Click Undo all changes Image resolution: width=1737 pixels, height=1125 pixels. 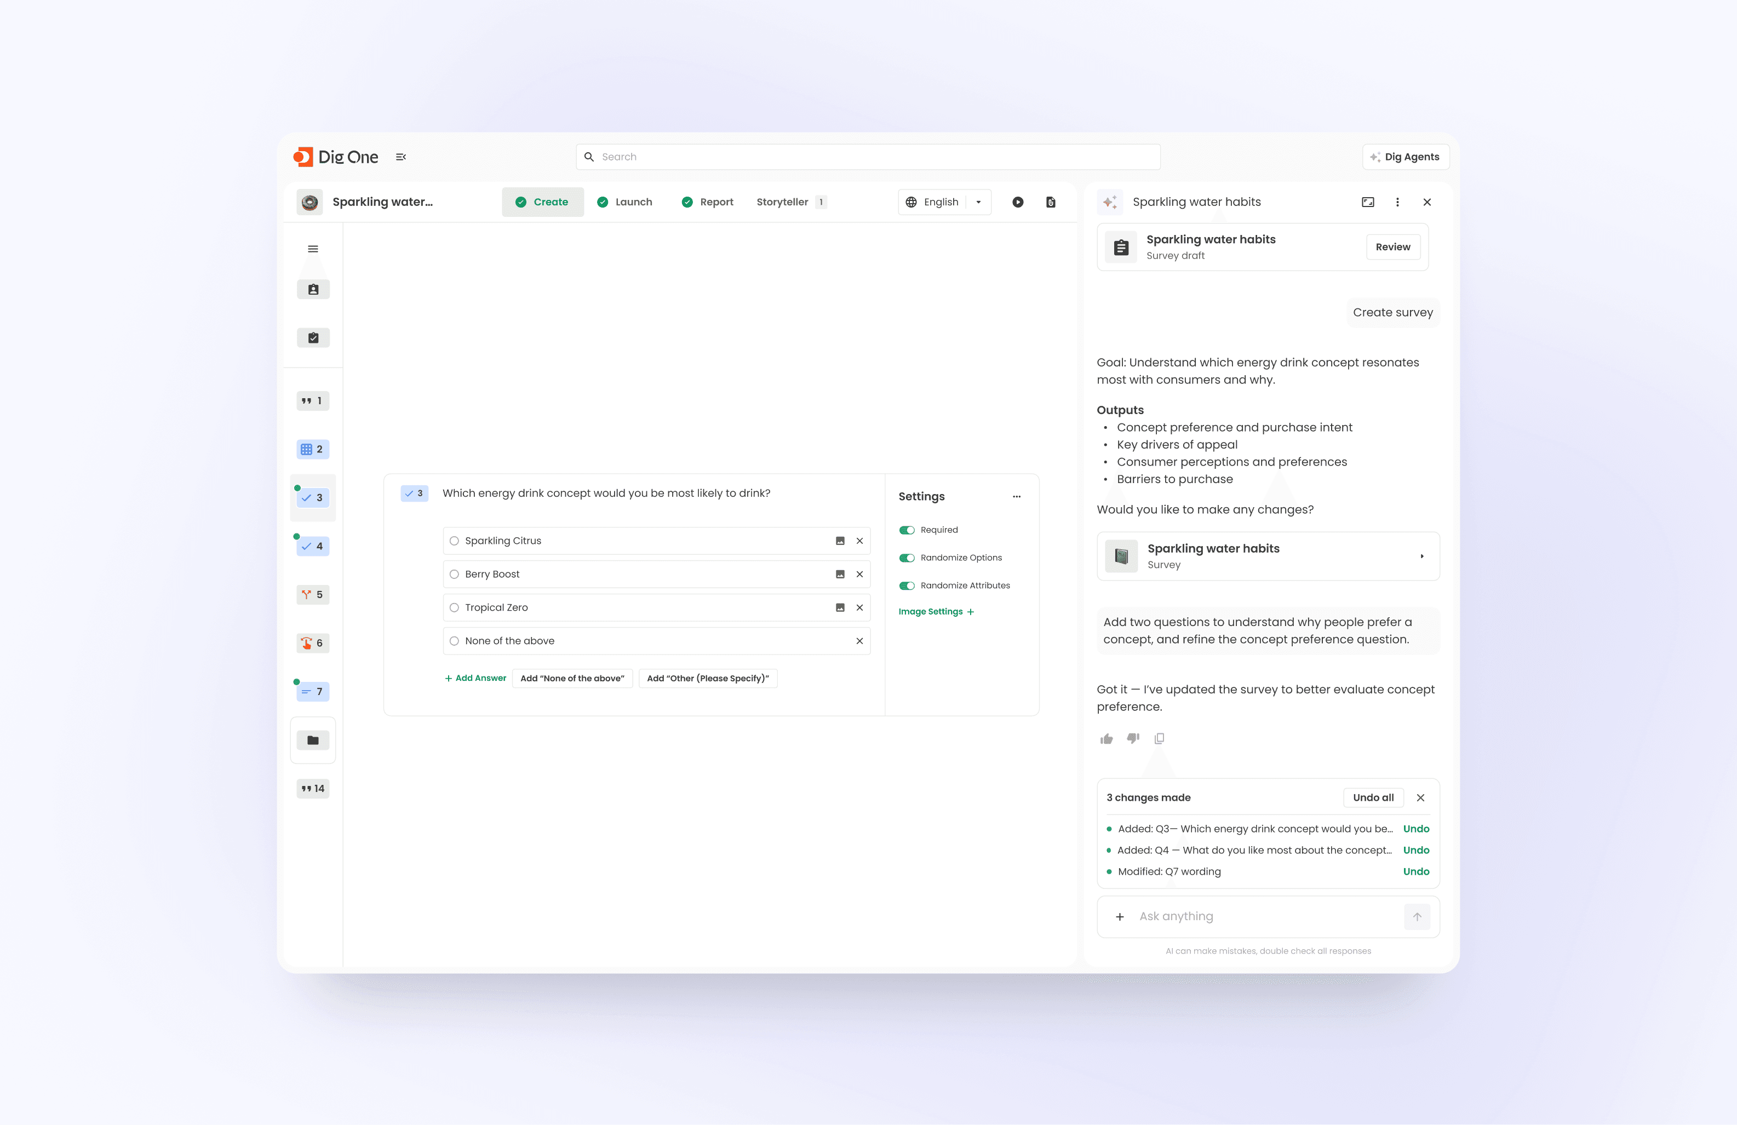[1373, 798]
